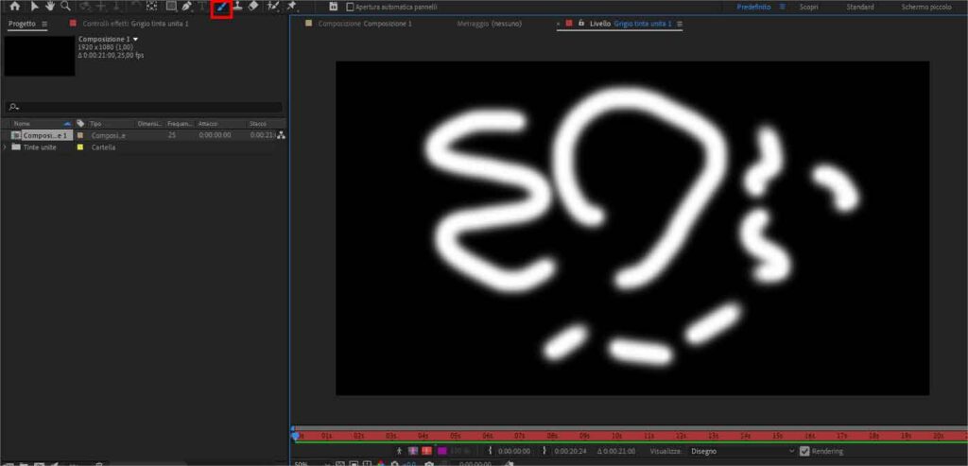Go to the Home screen icon

coord(15,7)
